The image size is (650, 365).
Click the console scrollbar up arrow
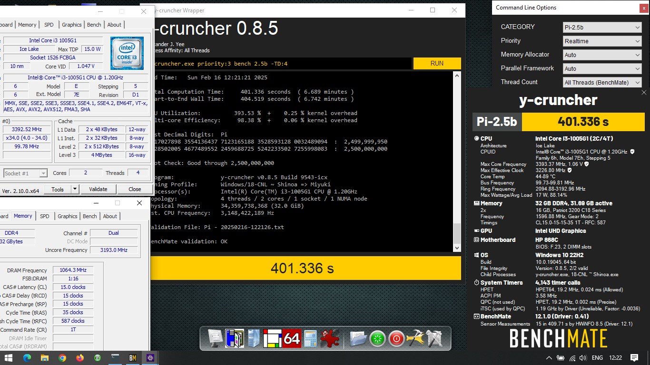(457, 75)
